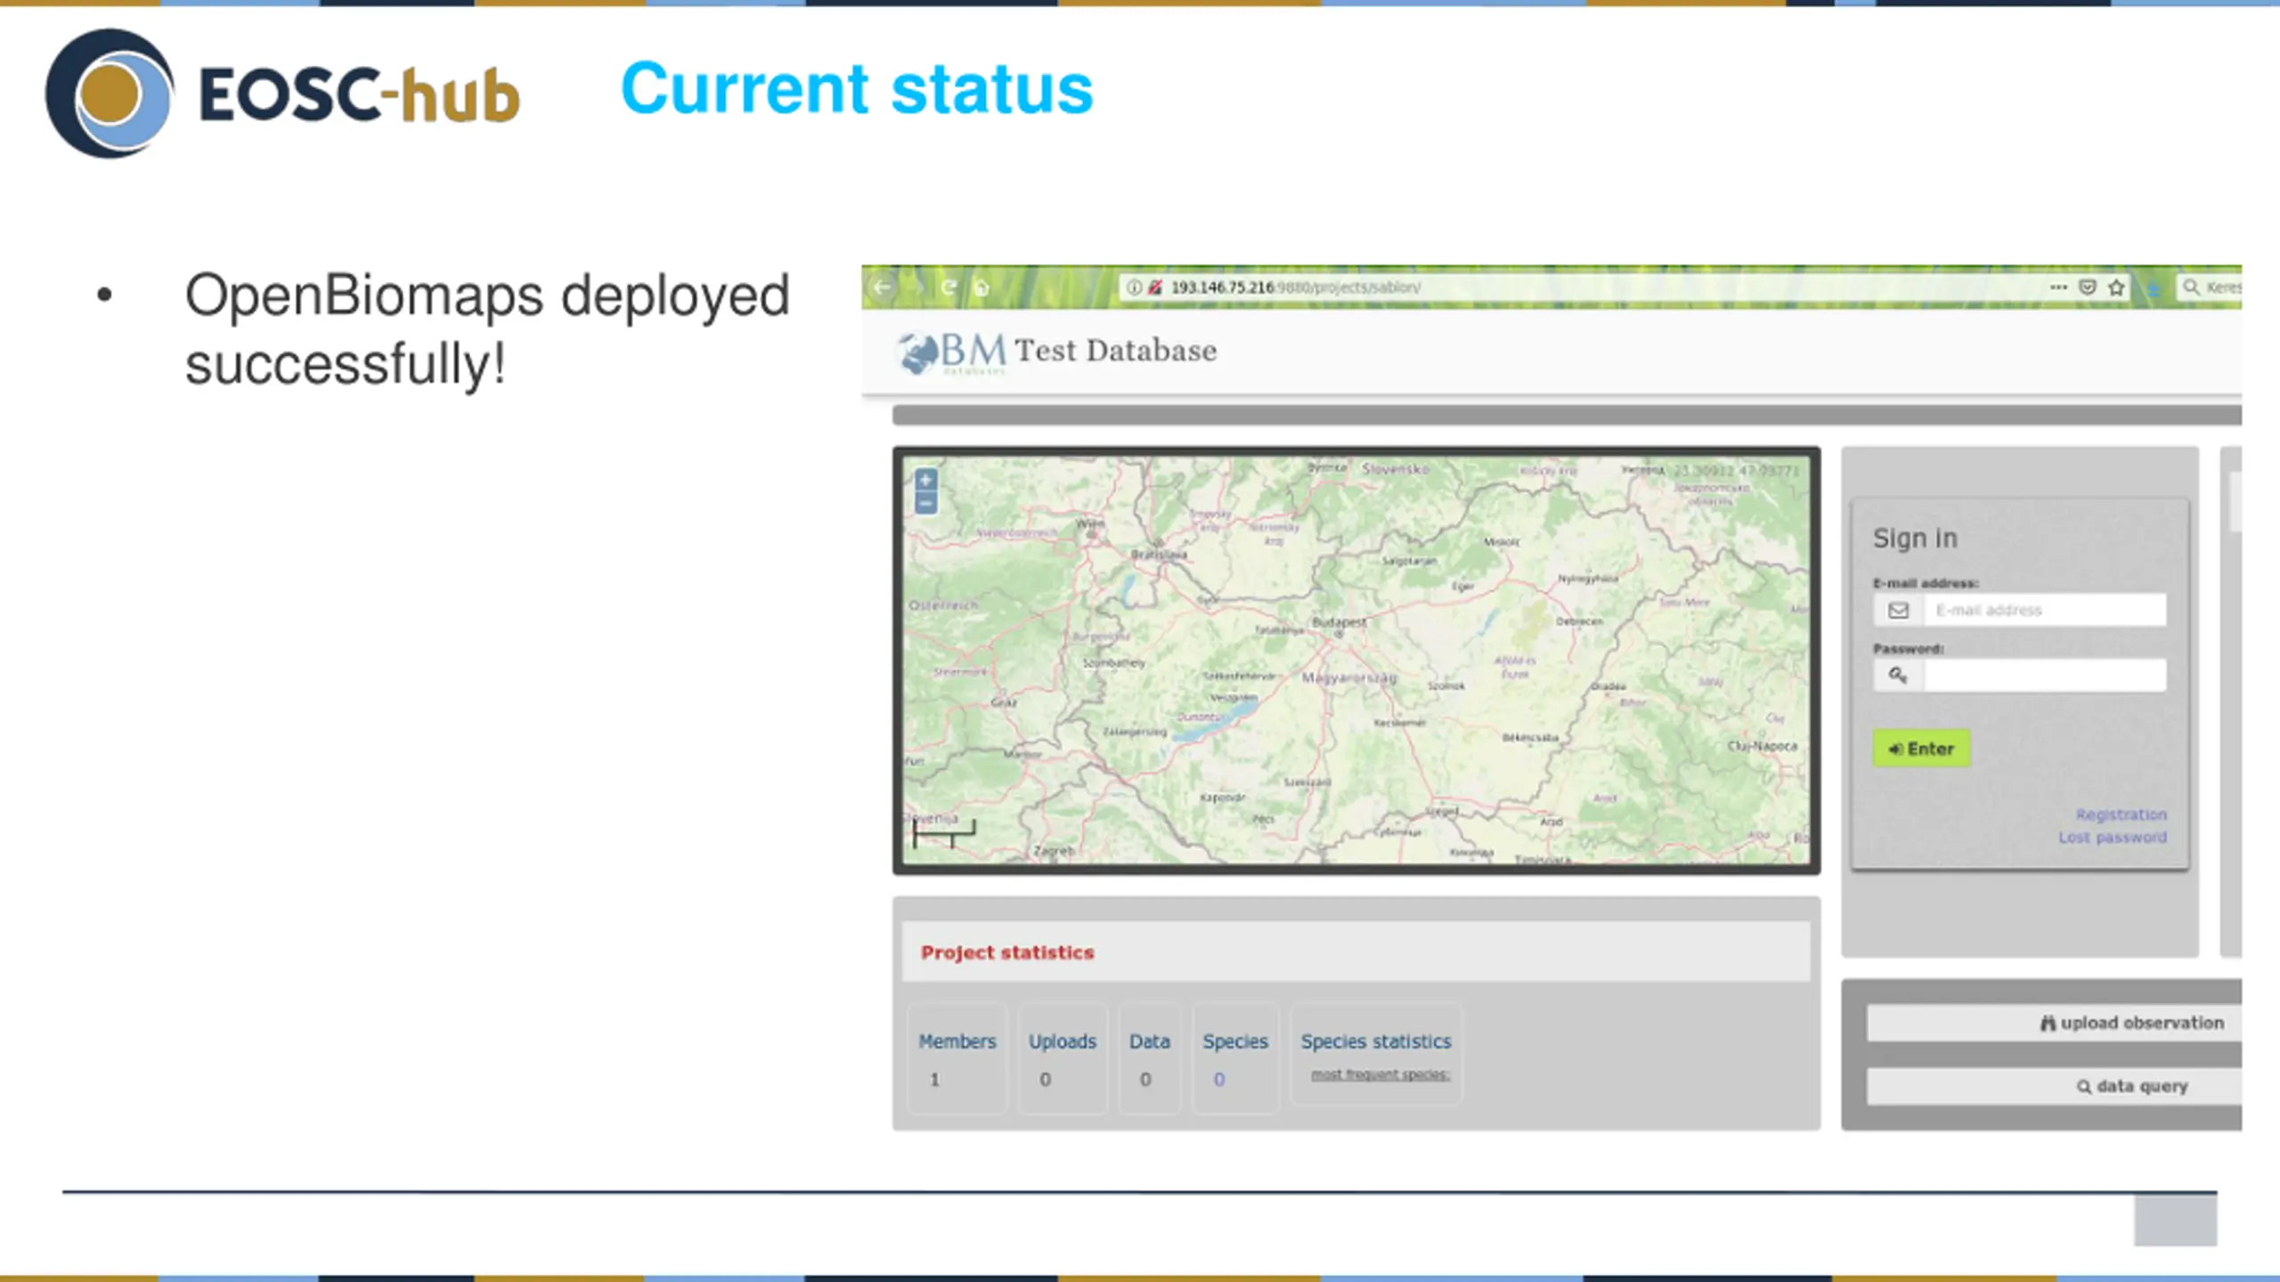Go to browser home via house icon
2280x1282 pixels.
pyautogui.click(x=981, y=288)
